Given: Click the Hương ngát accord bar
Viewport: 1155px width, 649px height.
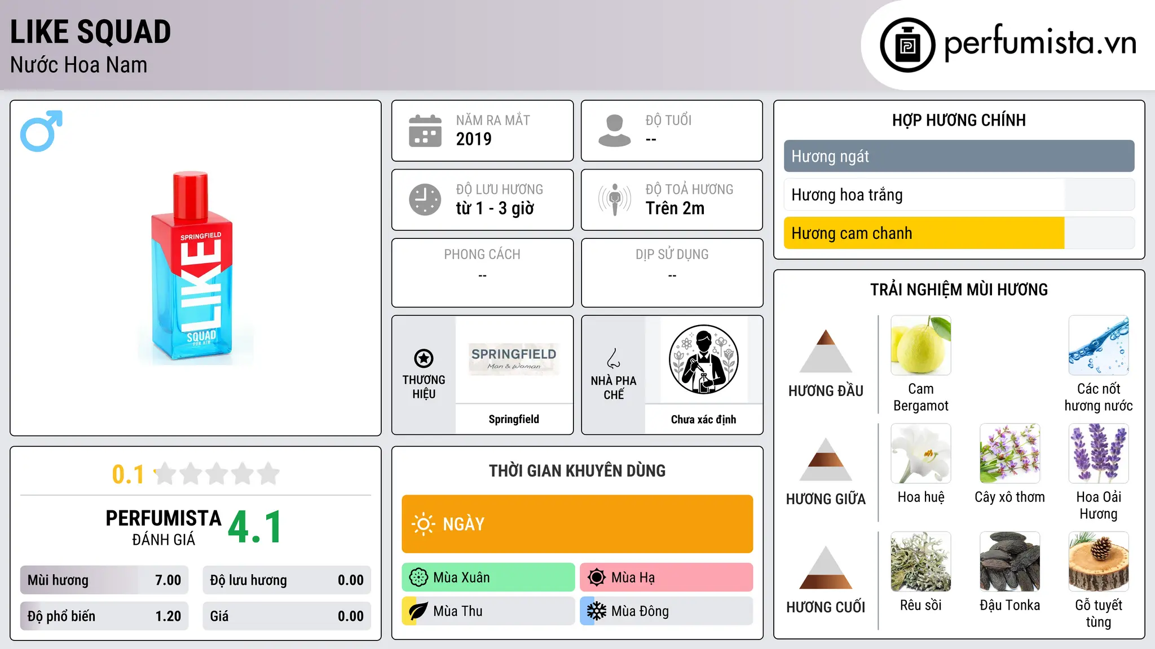Looking at the screenshot, I should [959, 156].
